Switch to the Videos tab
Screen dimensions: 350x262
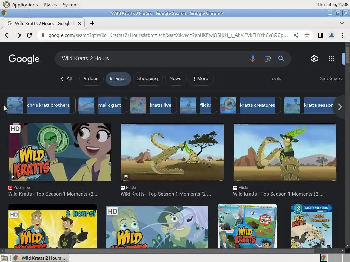[x=91, y=79]
